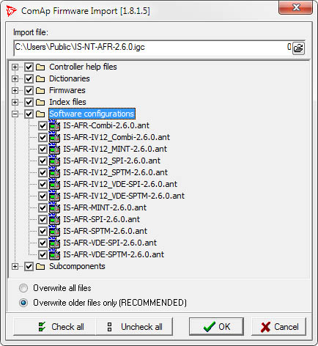Expand the Index files tree node

click(15, 102)
